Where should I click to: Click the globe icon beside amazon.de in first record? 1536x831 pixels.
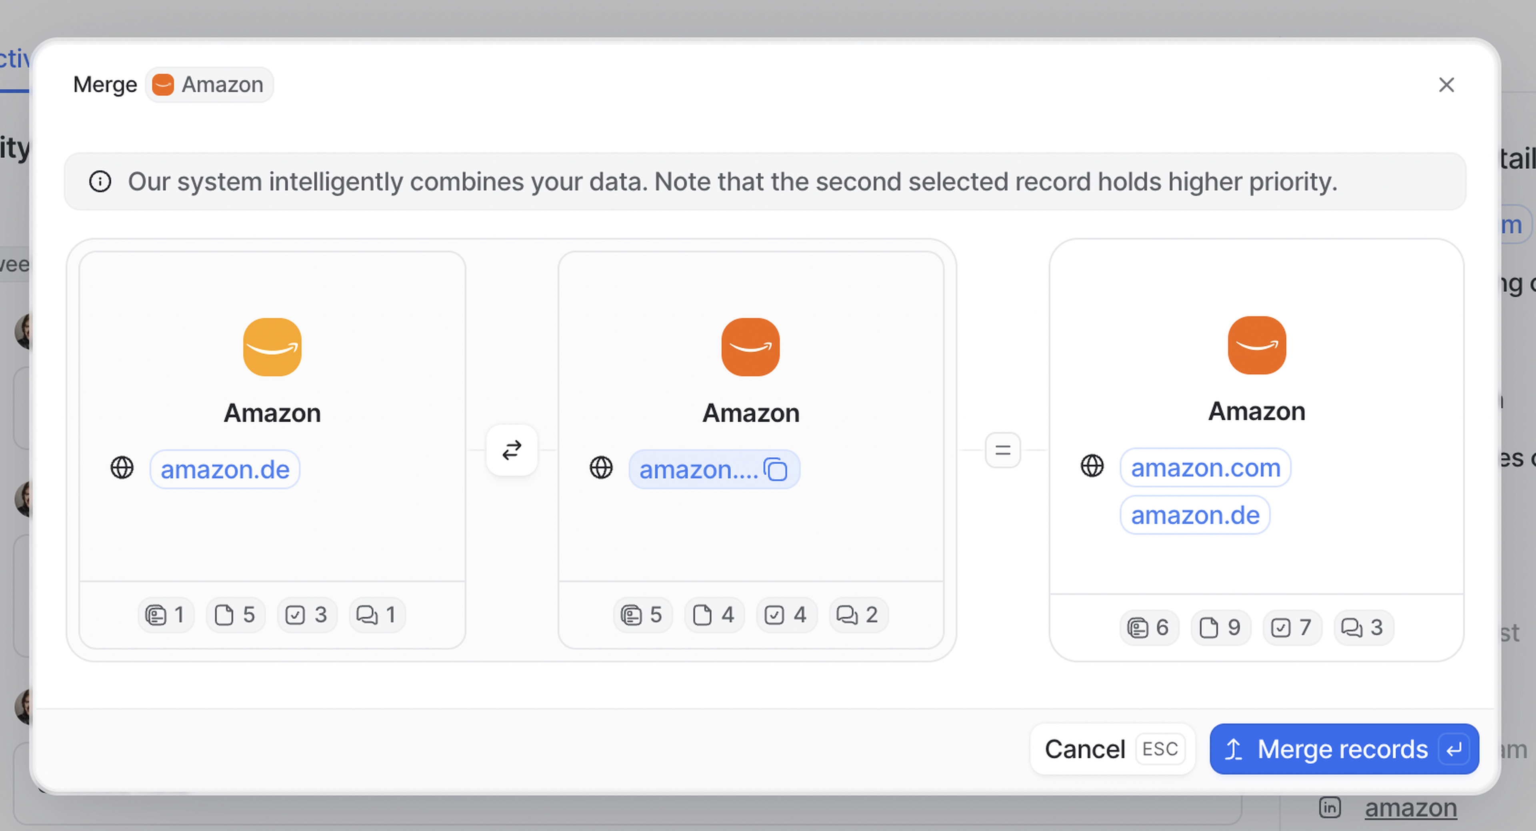(x=122, y=468)
